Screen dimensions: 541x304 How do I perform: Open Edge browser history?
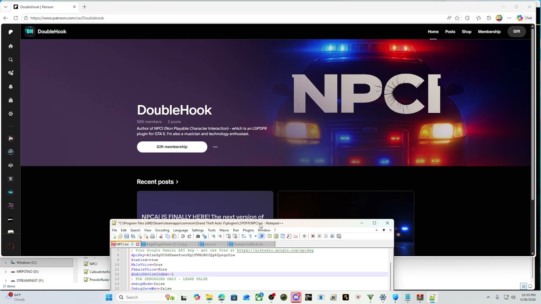pos(489,18)
